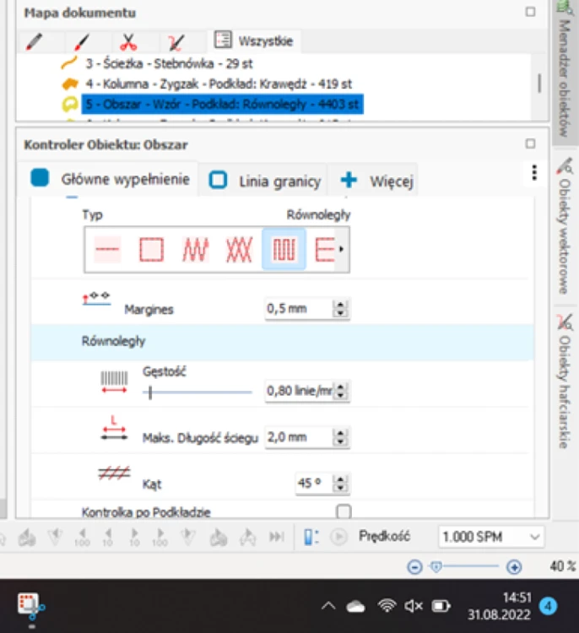Switch to the Linia granicy tab
579x633 pixels.
264,181
